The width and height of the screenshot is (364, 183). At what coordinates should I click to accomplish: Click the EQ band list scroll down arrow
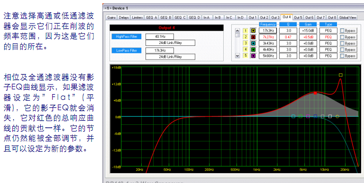pos(237,56)
